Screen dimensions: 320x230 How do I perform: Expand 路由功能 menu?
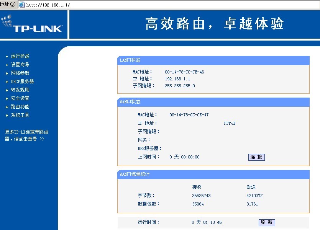(20, 107)
